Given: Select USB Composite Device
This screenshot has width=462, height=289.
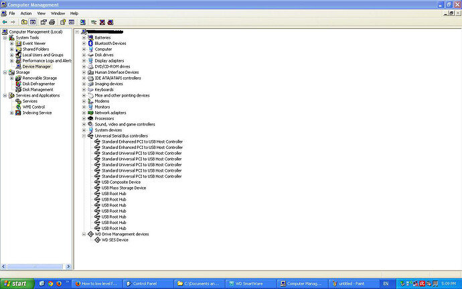Looking at the screenshot, I should click(x=121, y=182).
